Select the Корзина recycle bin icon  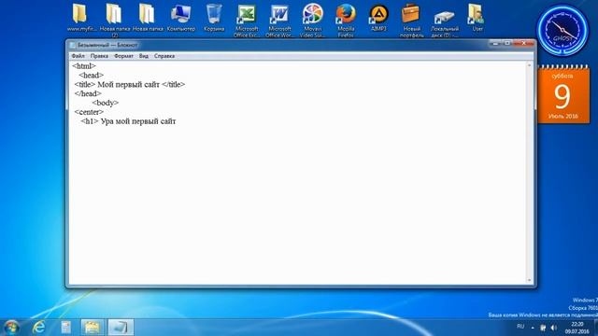coord(214,18)
